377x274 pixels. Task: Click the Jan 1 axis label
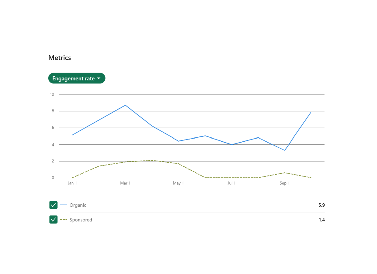[72, 183]
